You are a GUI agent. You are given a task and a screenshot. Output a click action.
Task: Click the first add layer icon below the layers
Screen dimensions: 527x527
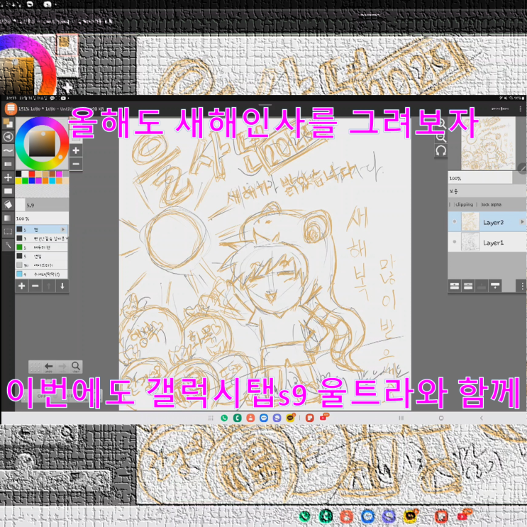pos(455,286)
